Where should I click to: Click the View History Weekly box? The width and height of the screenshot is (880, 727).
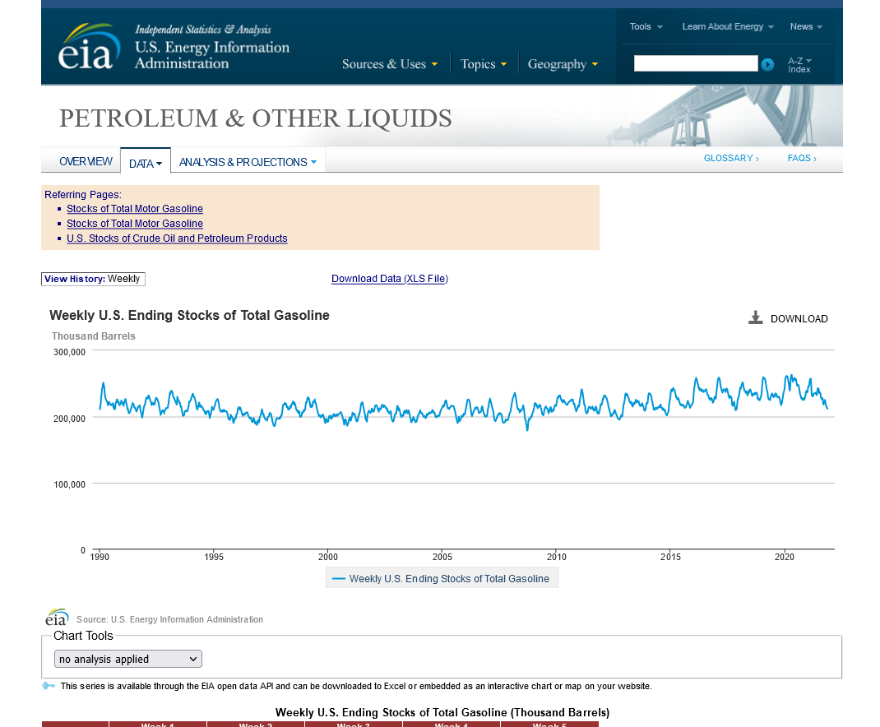(93, 279)
